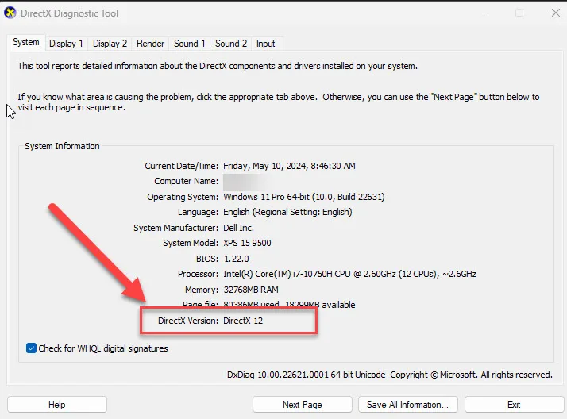Click the System Manufacturer label
Image resolution: width=567 pixels, height=419 pixels.
(x=175, y=228)
